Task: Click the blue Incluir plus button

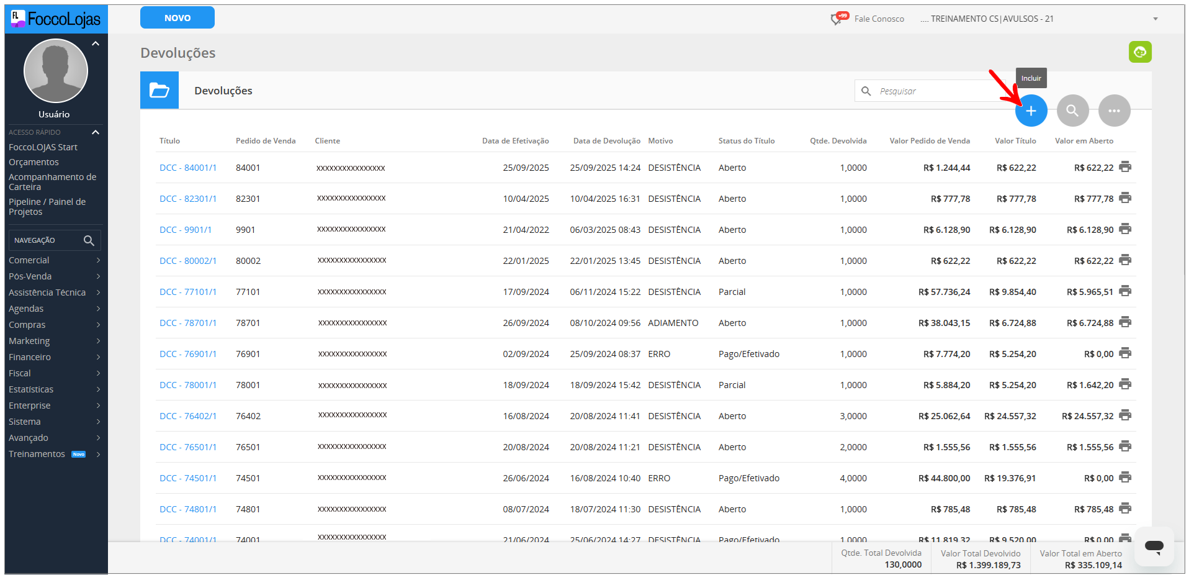Action: 1031,111
